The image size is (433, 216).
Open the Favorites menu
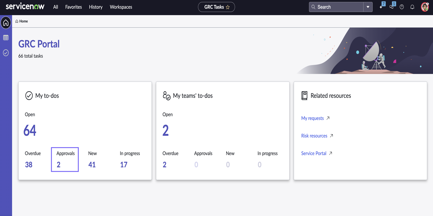(73, 7)
